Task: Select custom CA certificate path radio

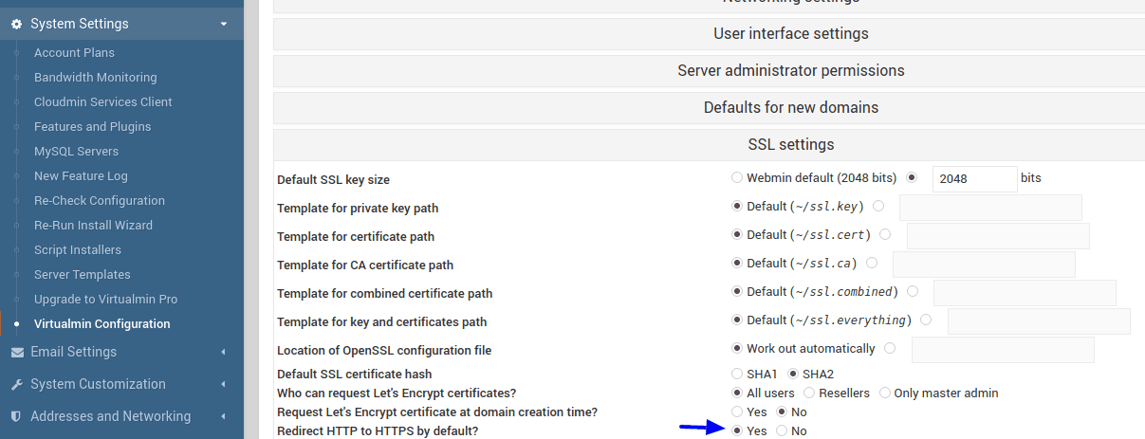Action: click(872, 263)
